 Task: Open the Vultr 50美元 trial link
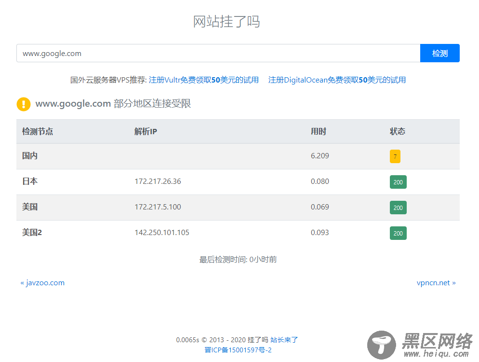[x=204, y=80]
